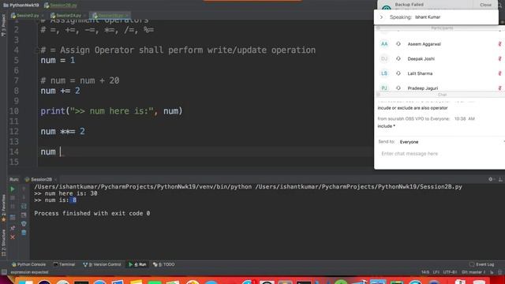This screenshot has width=505, height=284.
Task: Click the LF line separator in status bar
Action: coord(436,272)
